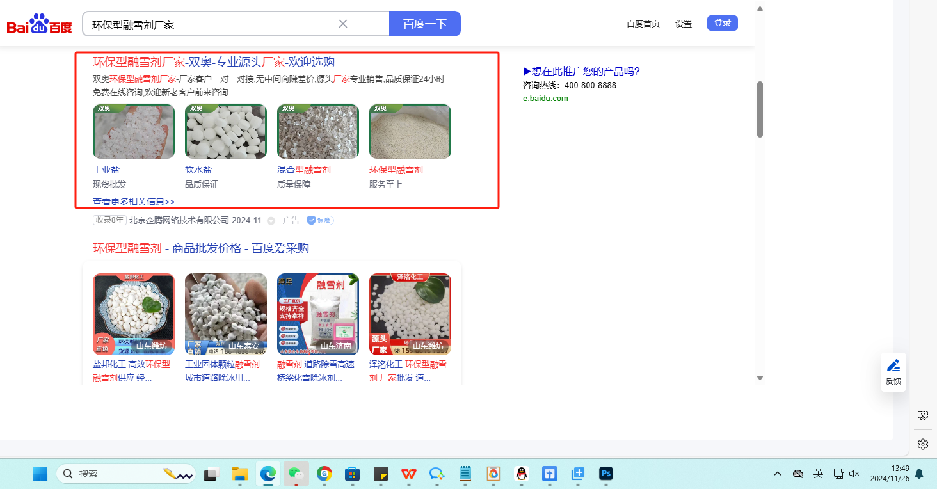937x489 pixels.
Task: Click 查看更多相关信息>> link
Action: click(134, 202)
